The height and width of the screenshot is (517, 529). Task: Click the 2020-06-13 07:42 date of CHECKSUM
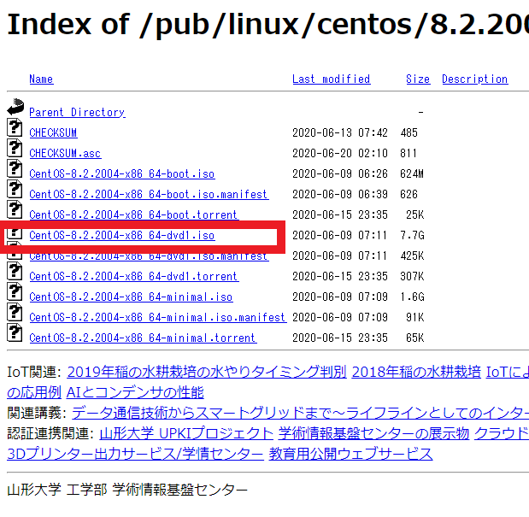pos(340,132)
